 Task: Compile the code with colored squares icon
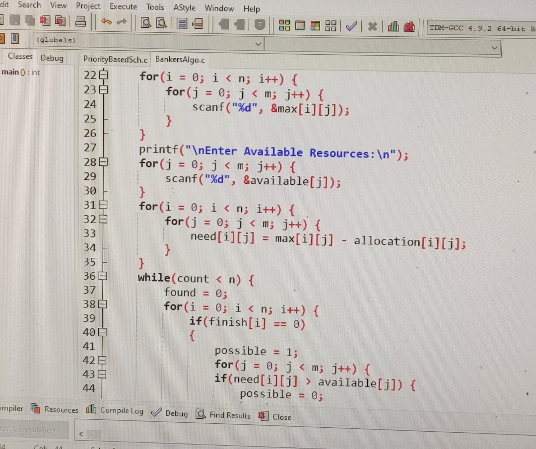tap(284, 25)
